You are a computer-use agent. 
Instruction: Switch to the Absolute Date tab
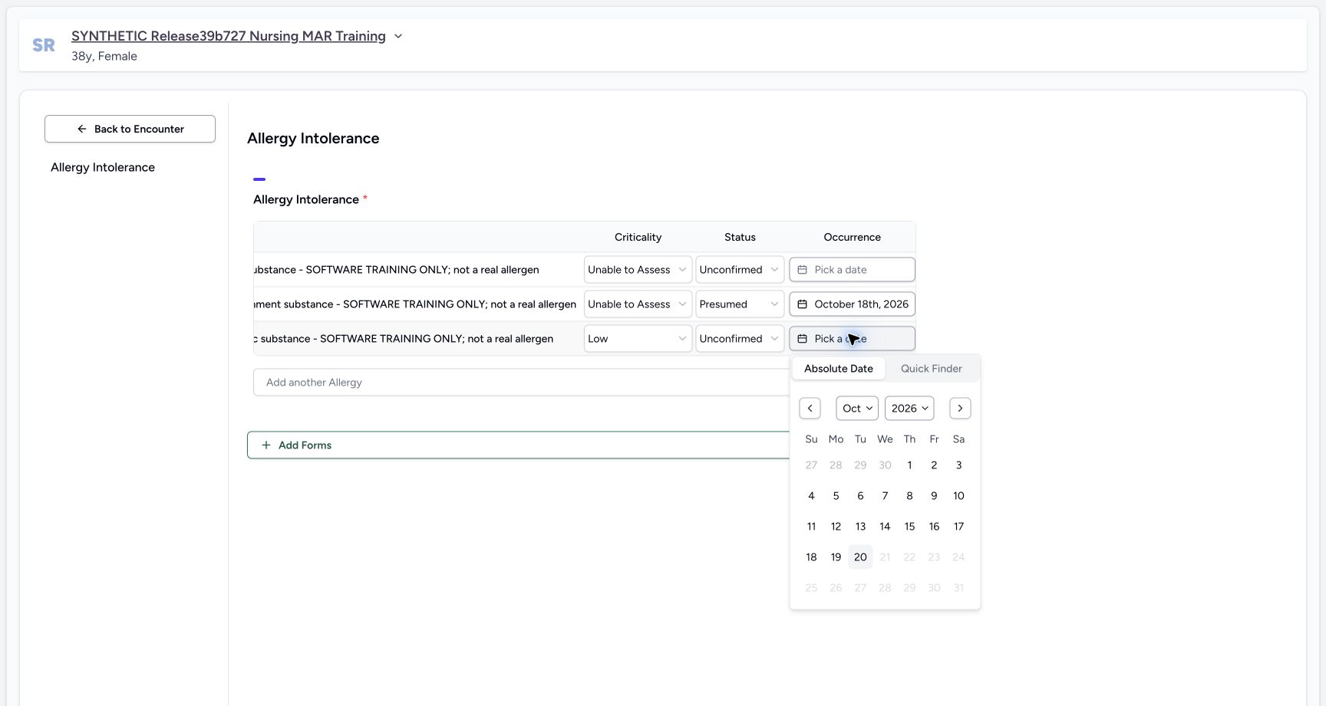point(839,369)
